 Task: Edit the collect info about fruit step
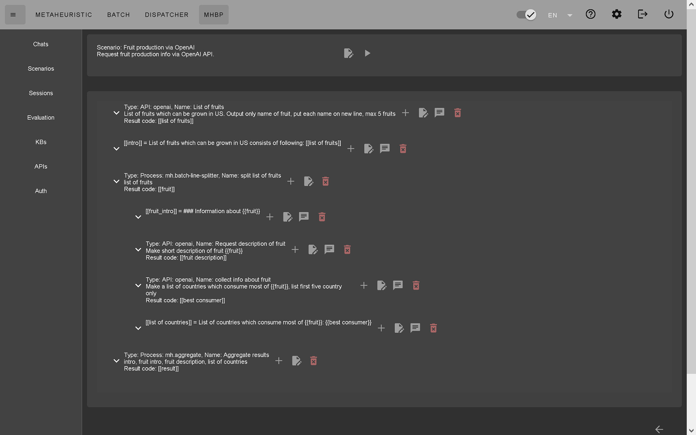[381, 286]
